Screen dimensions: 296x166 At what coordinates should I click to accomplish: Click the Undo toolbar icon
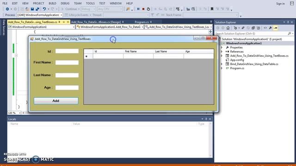[x=44, y=9]
